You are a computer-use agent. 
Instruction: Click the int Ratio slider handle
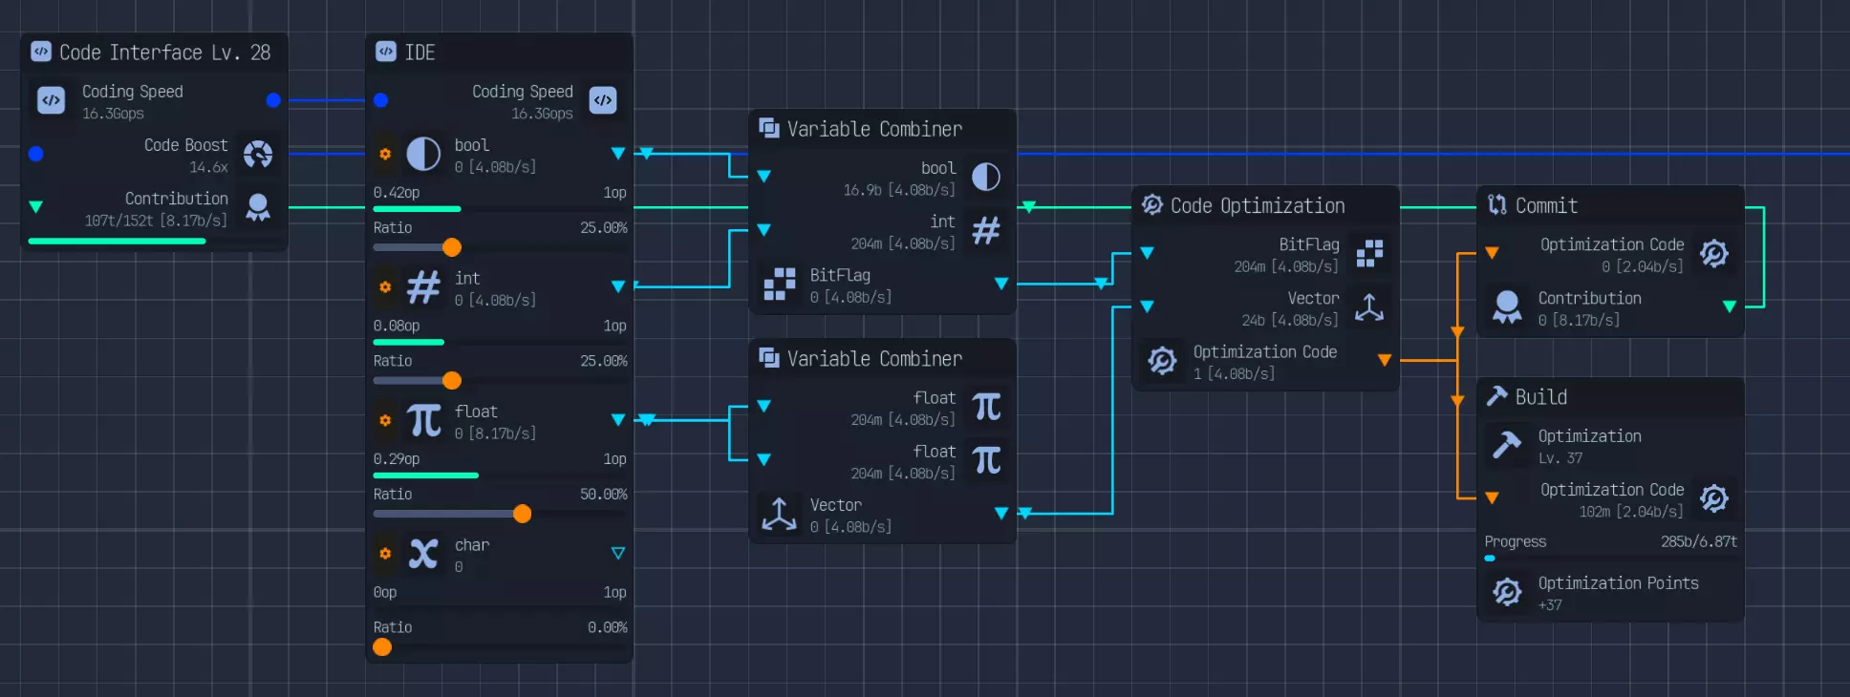[x=452, y=381]
